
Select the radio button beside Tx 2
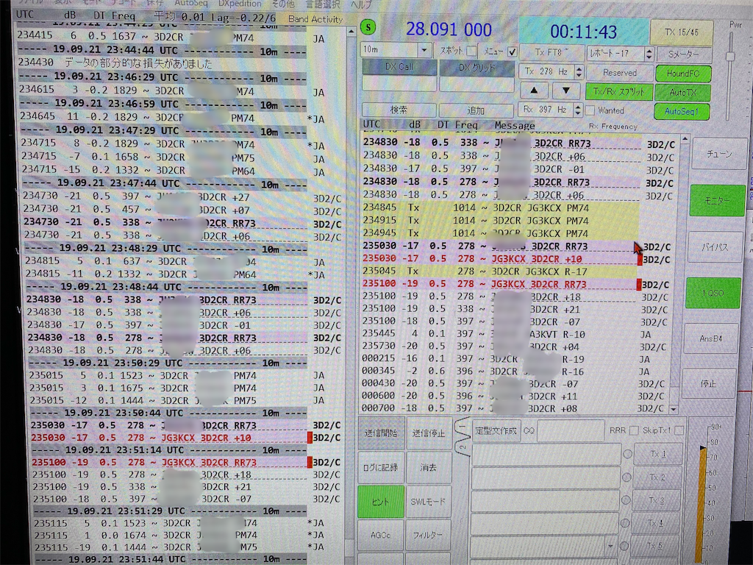627,477
